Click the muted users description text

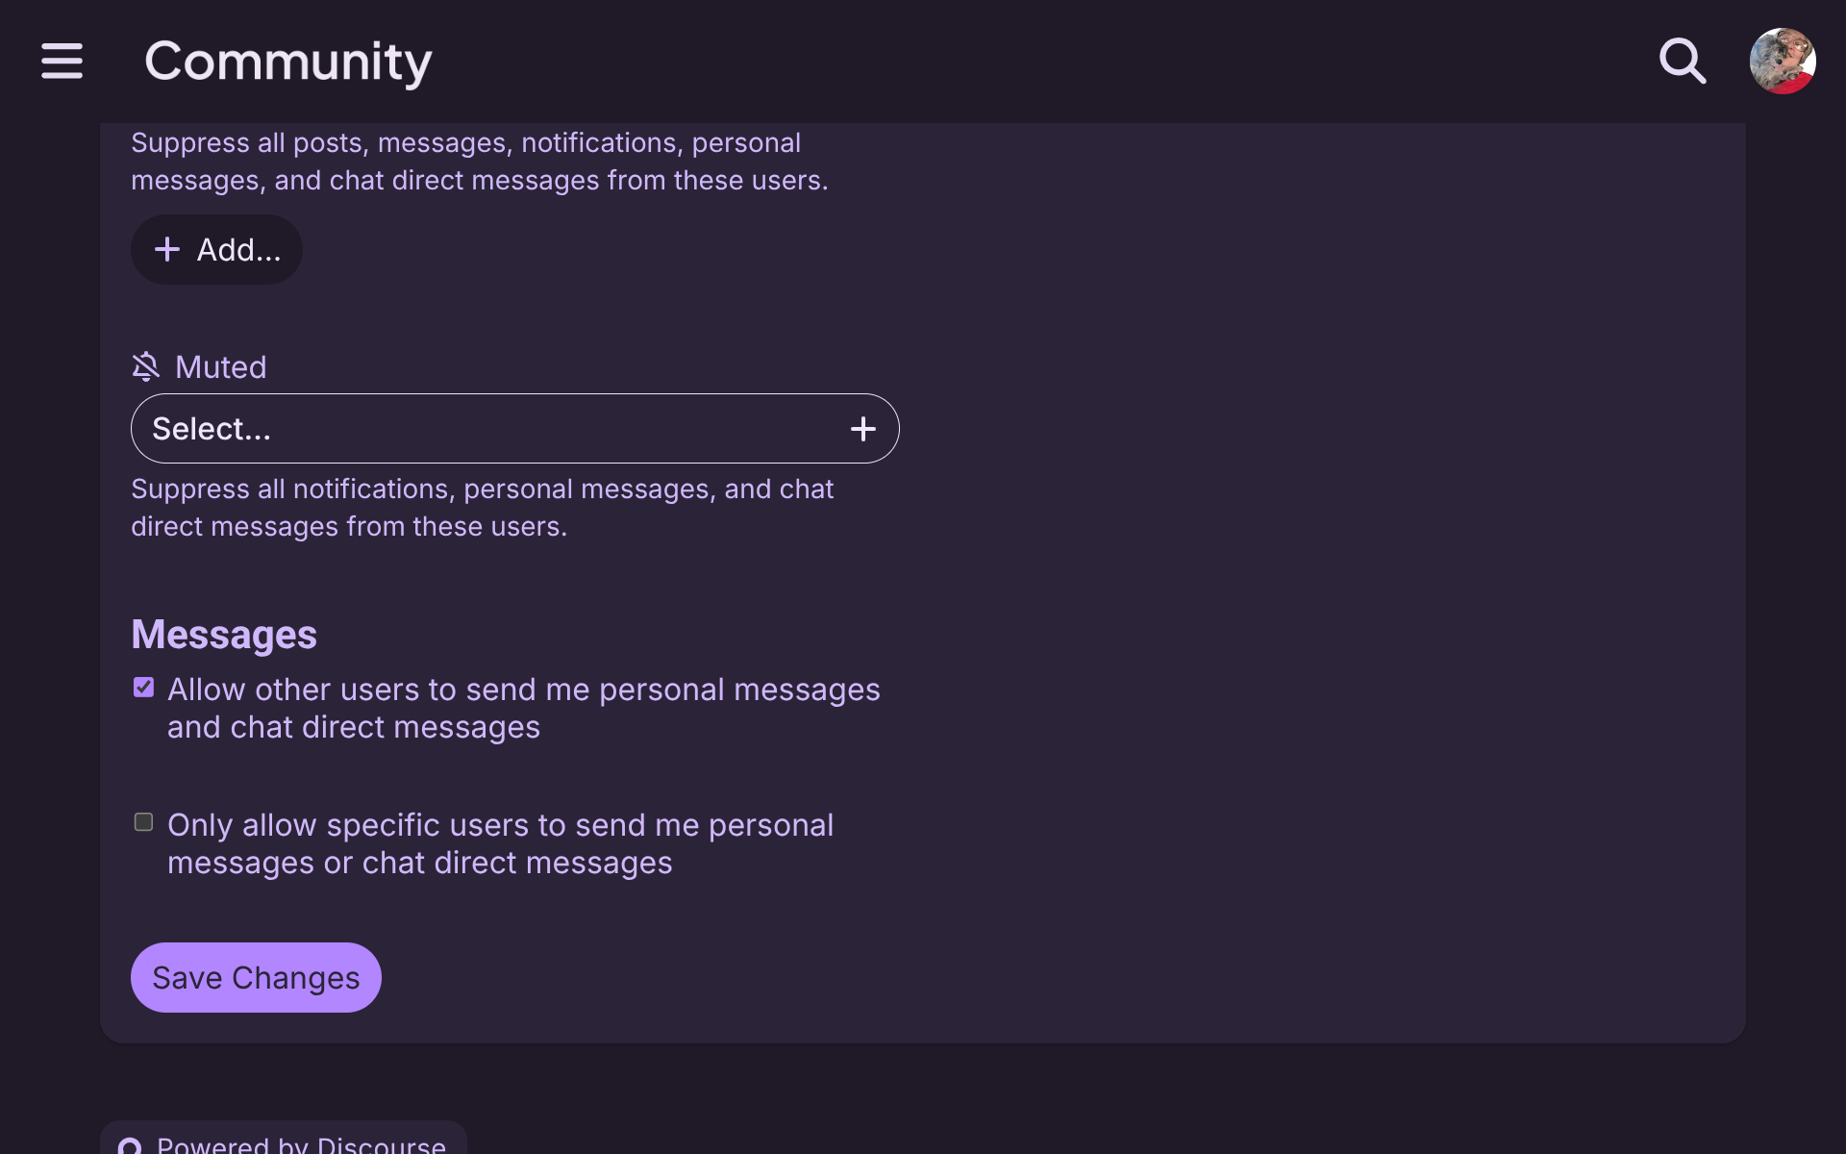(483, 508)
